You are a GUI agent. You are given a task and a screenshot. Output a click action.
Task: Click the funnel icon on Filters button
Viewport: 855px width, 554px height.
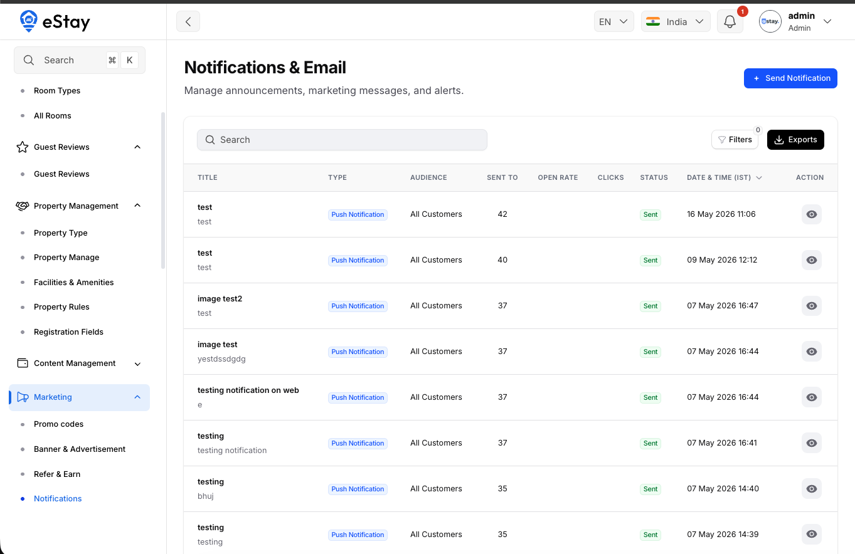[x=723, y=140]
